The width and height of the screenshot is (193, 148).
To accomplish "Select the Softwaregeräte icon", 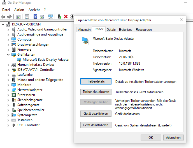I will pyautogui.click(x=14, y=105).
